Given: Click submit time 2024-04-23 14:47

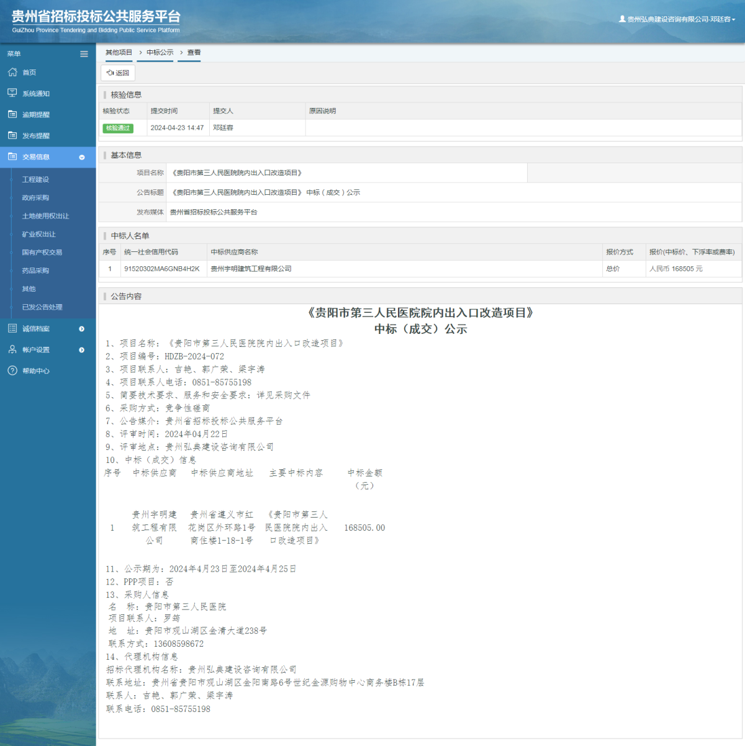Looking at the screenshot, I should click(x=177, y=128).
